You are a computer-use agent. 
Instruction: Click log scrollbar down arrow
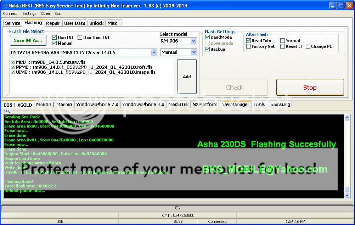click(347, 195)
